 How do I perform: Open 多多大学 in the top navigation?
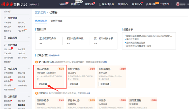(x=151, y=4)
